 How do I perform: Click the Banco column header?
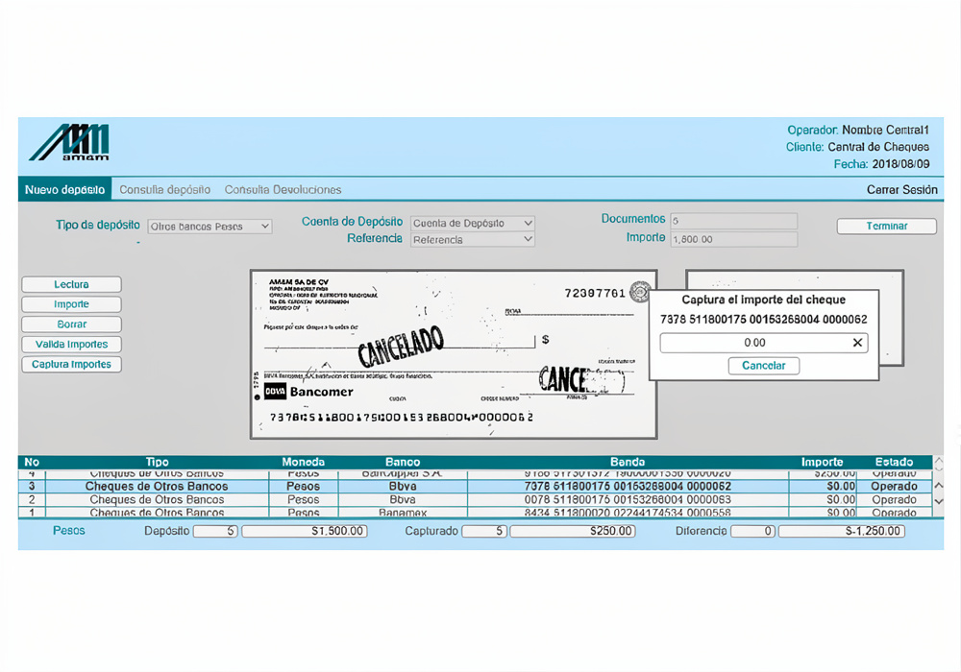click(403, 462)
